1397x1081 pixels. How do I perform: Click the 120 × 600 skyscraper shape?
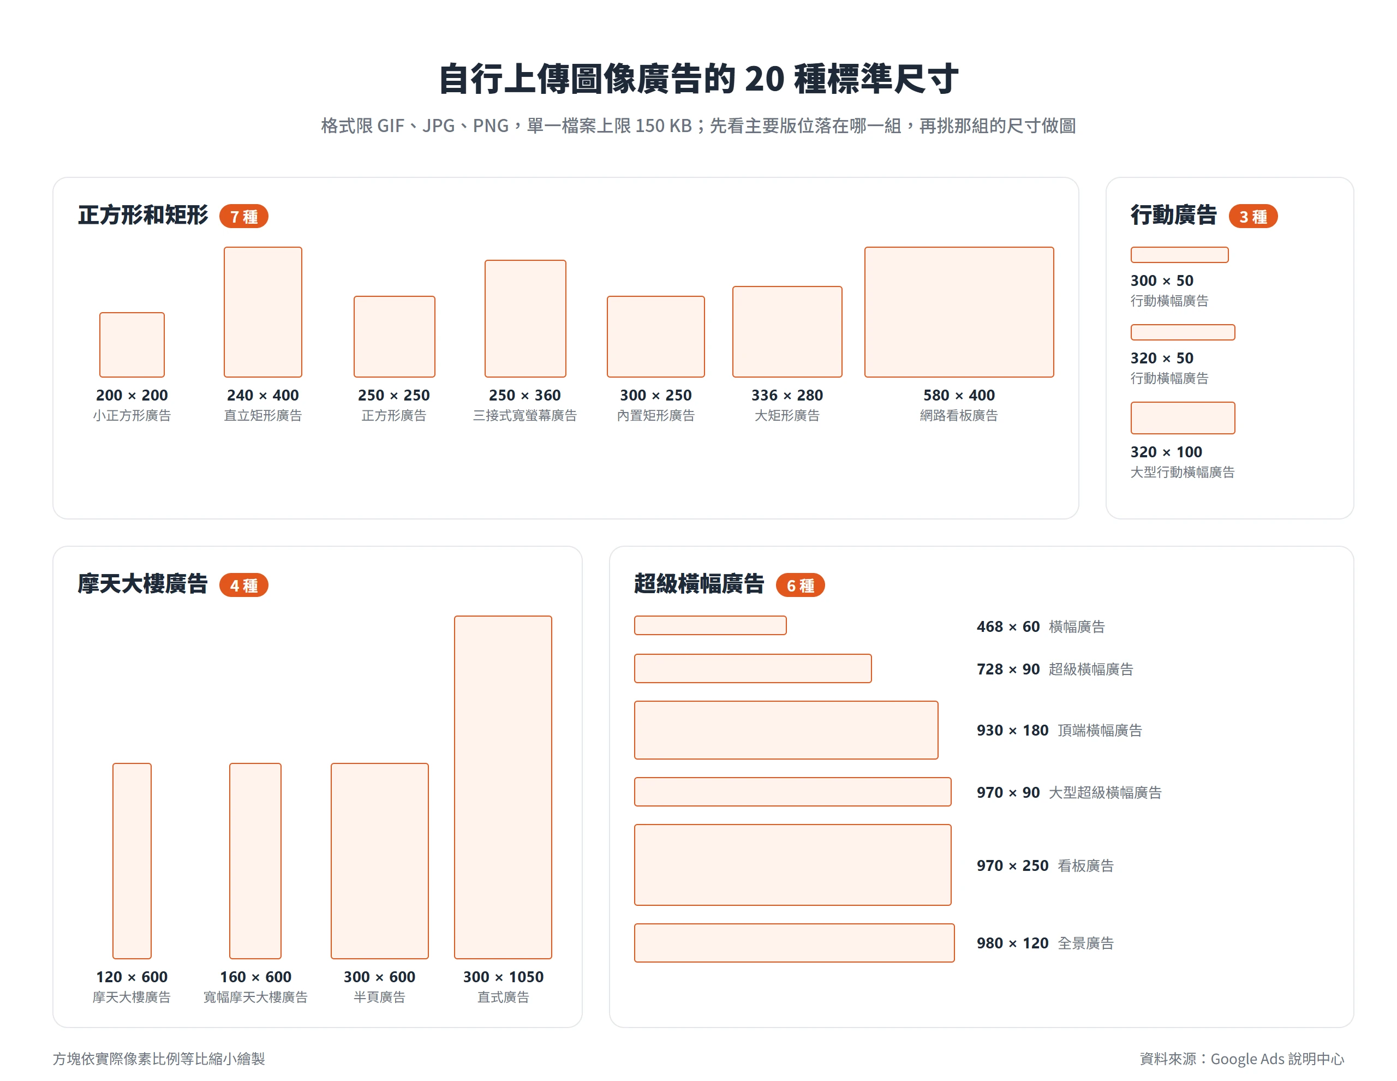(132, 861)
